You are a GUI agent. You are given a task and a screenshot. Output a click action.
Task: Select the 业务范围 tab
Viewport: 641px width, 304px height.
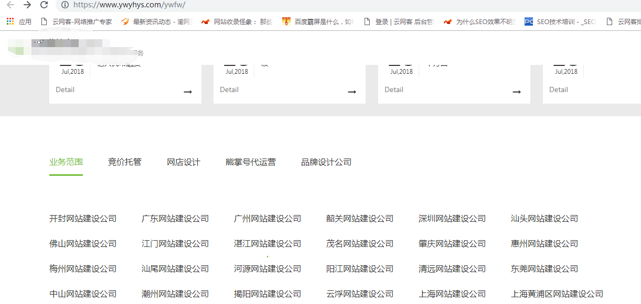pos(66,162)
